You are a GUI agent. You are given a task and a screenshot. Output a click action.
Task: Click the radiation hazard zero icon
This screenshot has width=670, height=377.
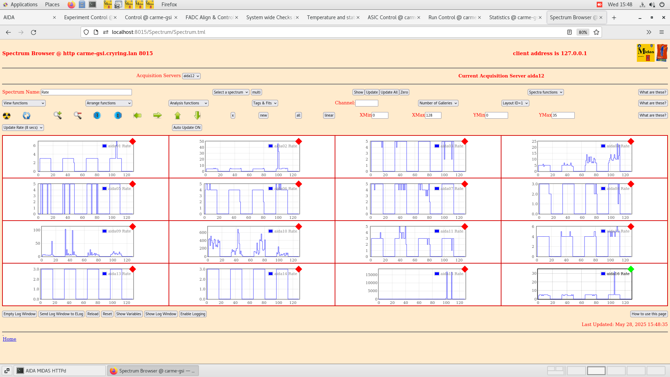7,116
